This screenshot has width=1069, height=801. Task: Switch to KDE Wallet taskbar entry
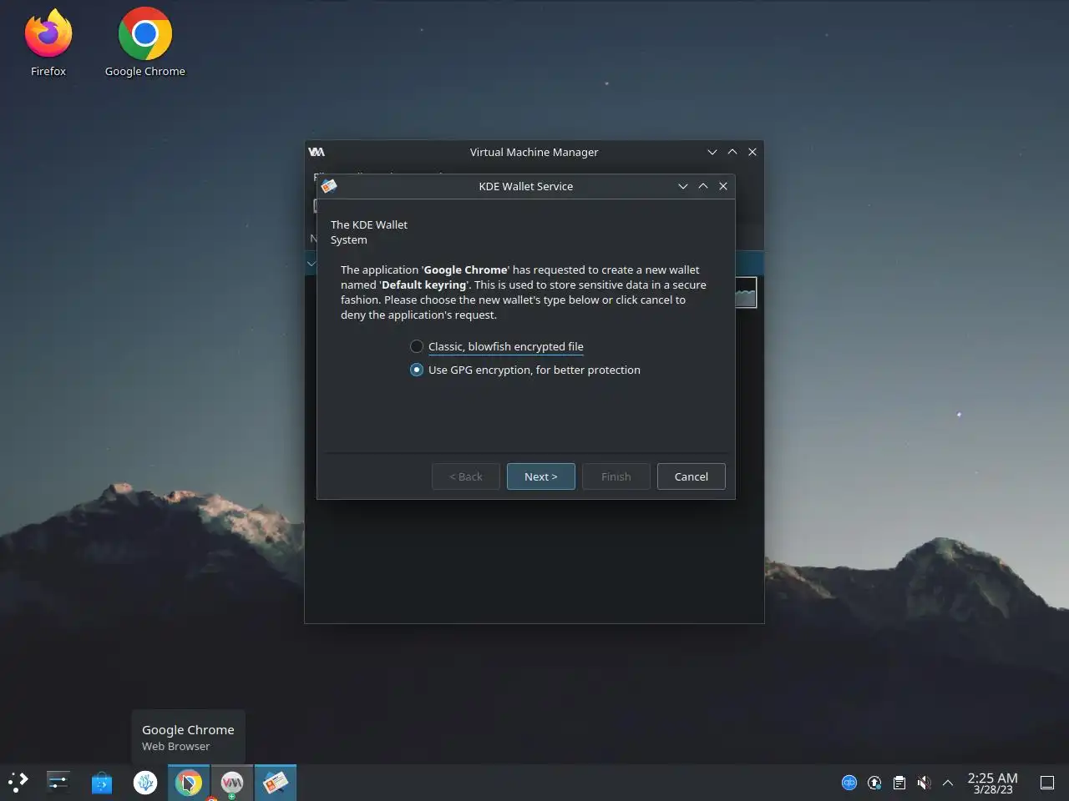pyautogui.click(x=276, y=783)
